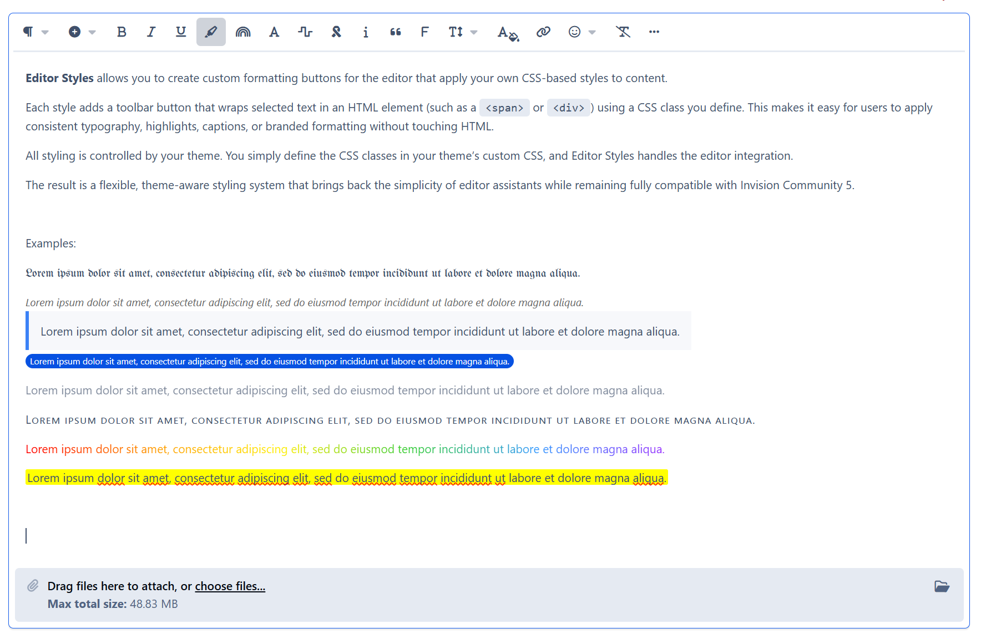Click 'Max total size: 48.83 MB' text
The height and width of the screenshot is (644, 981).
(x=113, y=604)
